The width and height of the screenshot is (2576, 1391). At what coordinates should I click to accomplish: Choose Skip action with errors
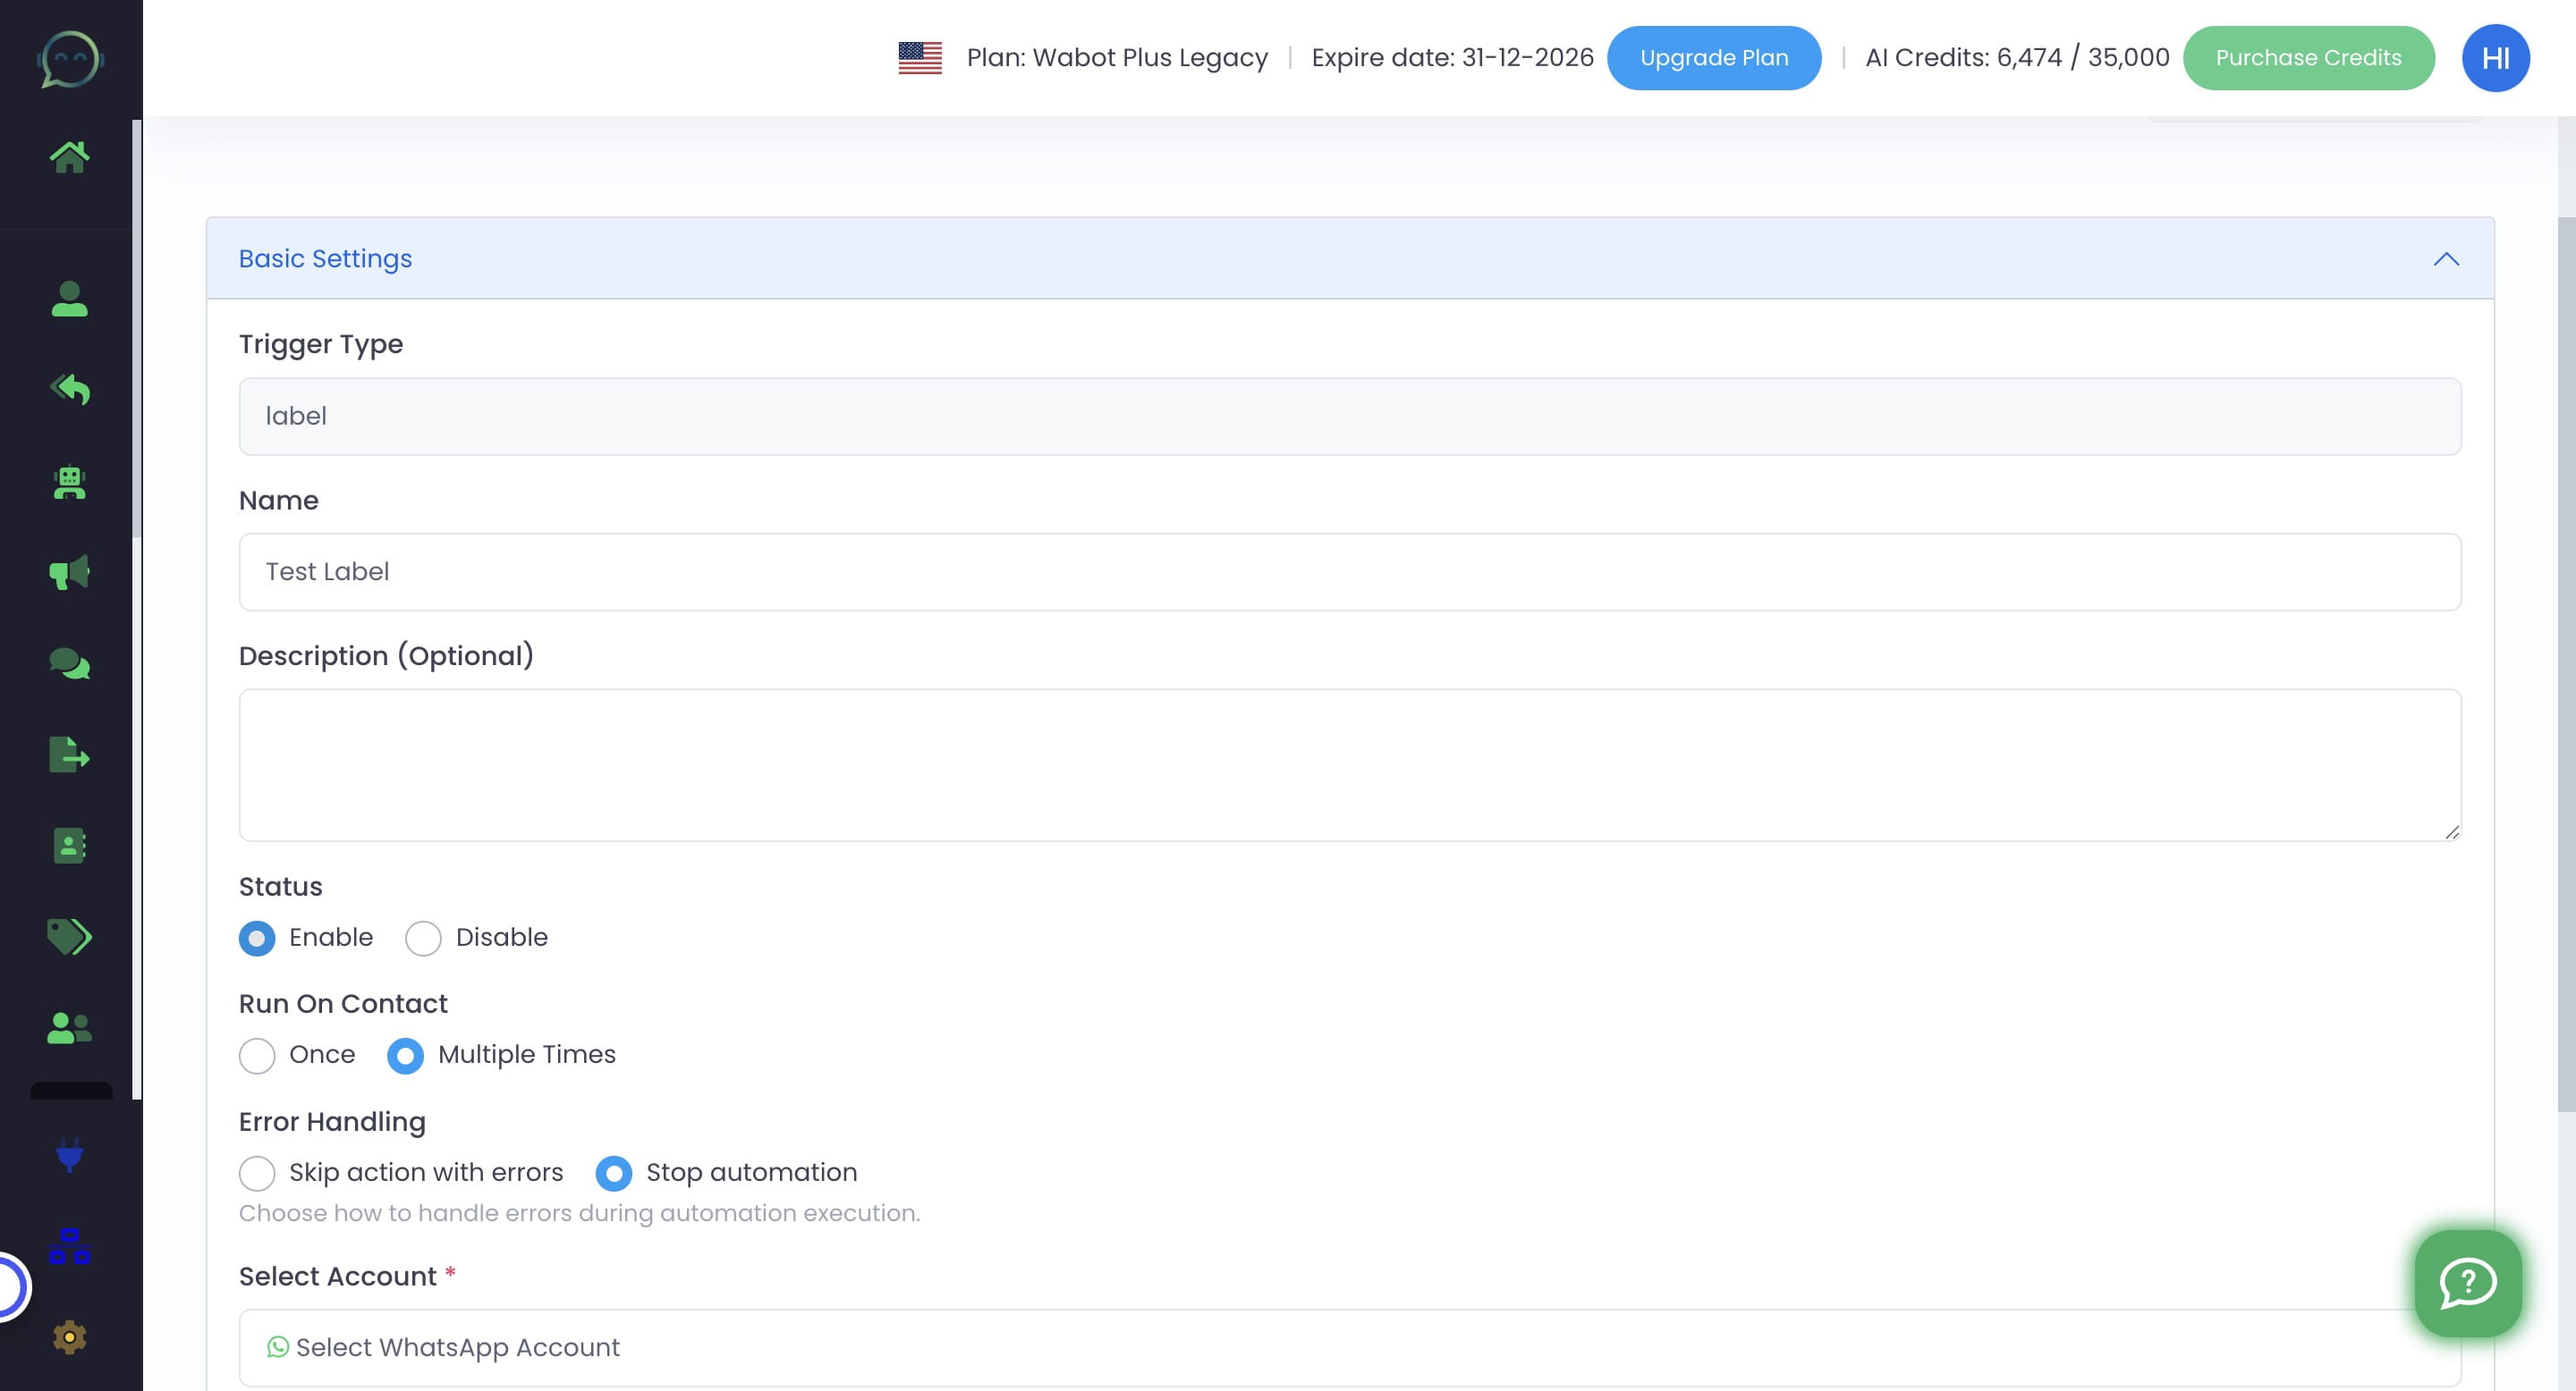click(257, 1173)
